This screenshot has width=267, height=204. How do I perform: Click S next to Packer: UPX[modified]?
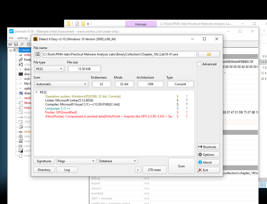point(178,112)
